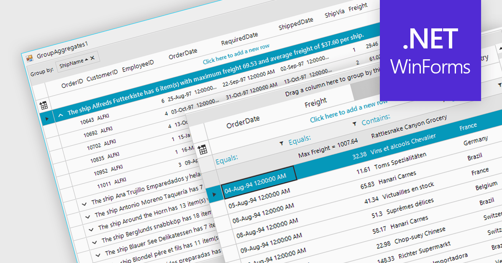Click the add-row grid icon above the 04-Aug-94 rows

click(202, 150)
